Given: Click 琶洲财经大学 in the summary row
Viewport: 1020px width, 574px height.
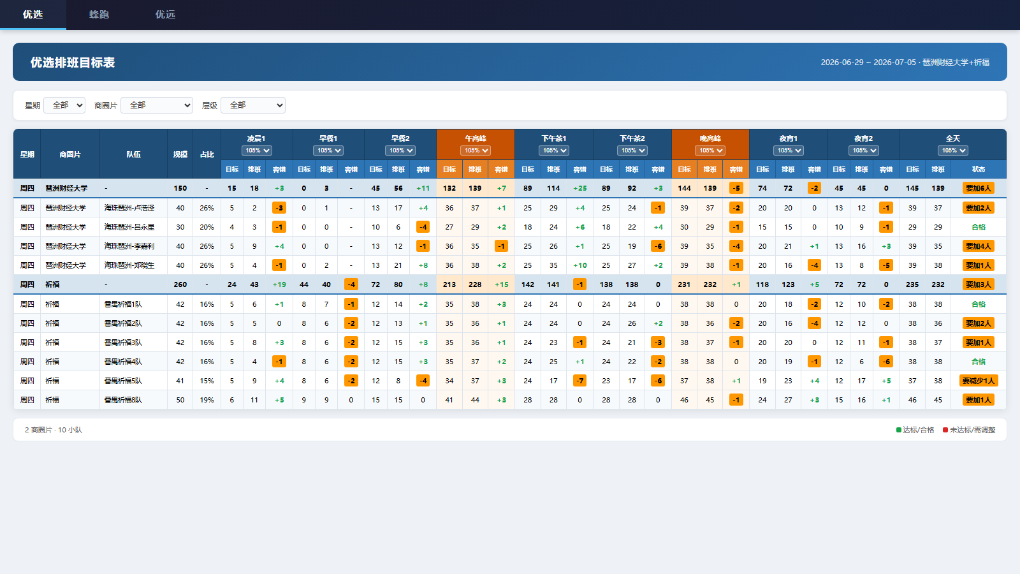Looking at the screenshot, I should pos(66,188).
